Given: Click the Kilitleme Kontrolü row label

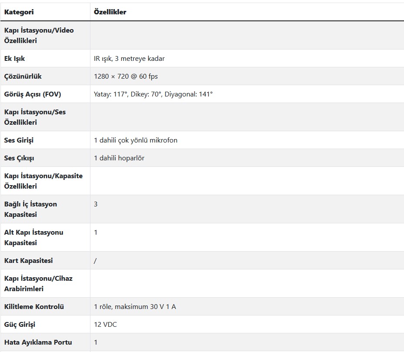Looking at the screenshot, I should 34,307.
